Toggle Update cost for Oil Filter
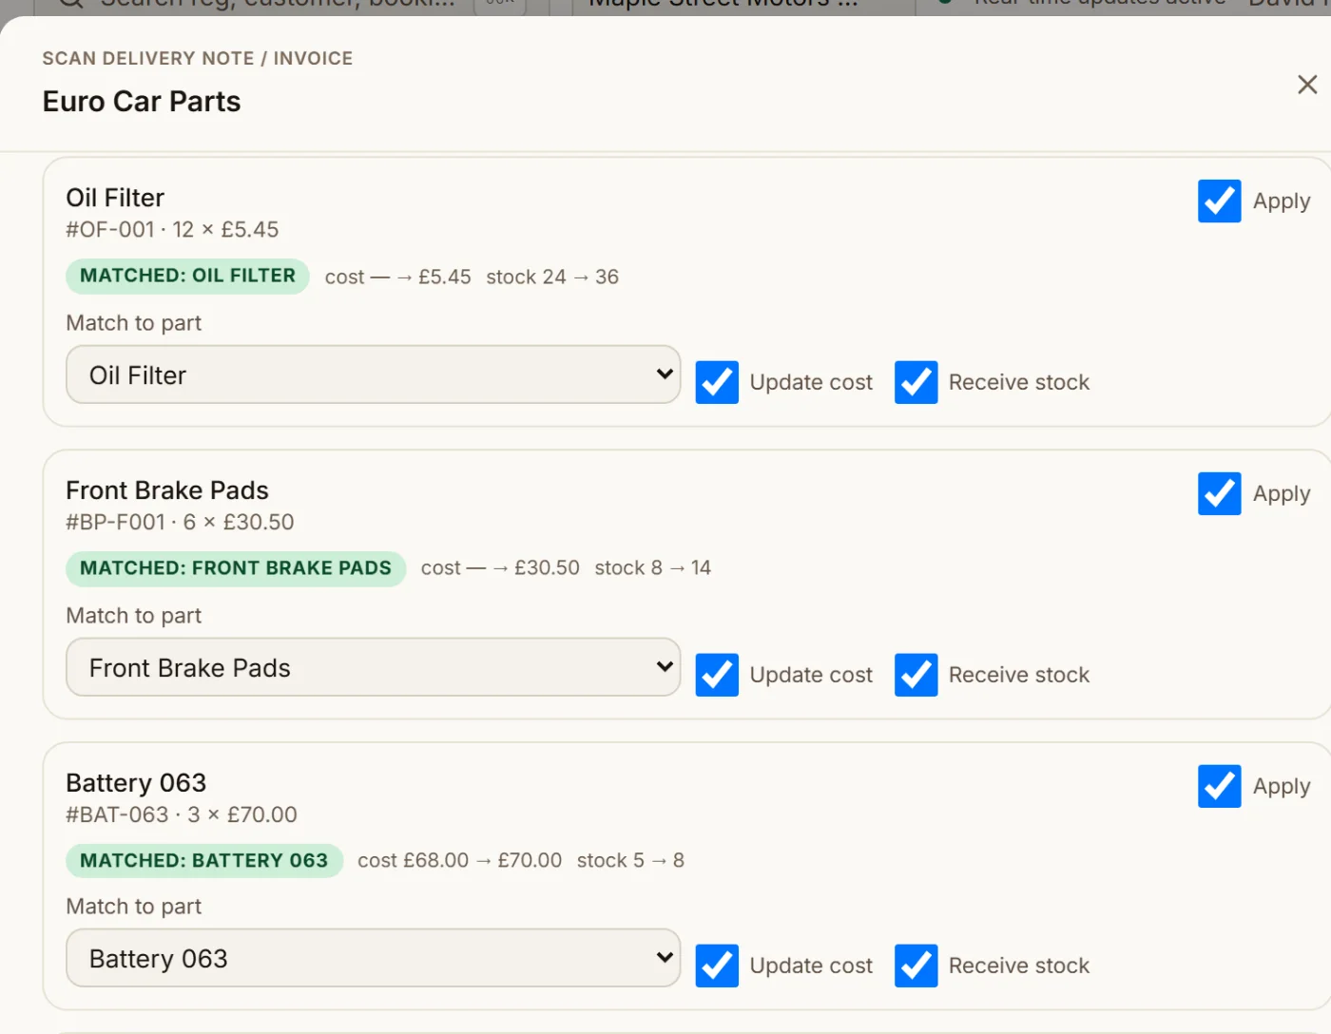This screenshot has height=1034, width=1331. point(717,382)
